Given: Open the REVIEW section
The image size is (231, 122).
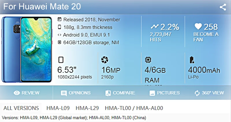Looking at the screenshot, I should tap(27, 93).
